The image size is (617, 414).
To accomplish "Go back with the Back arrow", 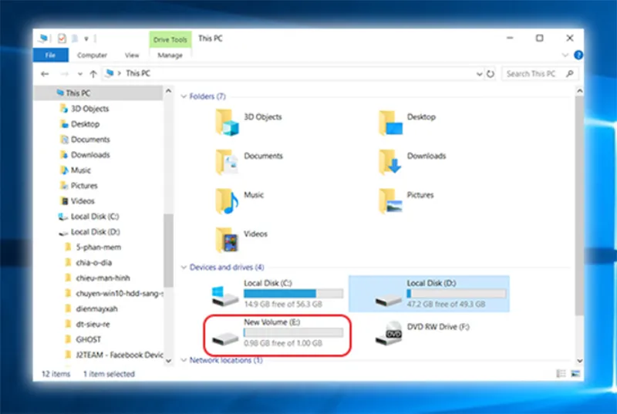I will pyautogui.click(x=46, y=73).
